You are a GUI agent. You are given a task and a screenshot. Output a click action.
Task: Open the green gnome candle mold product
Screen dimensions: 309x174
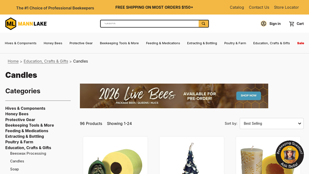(115, 156)
